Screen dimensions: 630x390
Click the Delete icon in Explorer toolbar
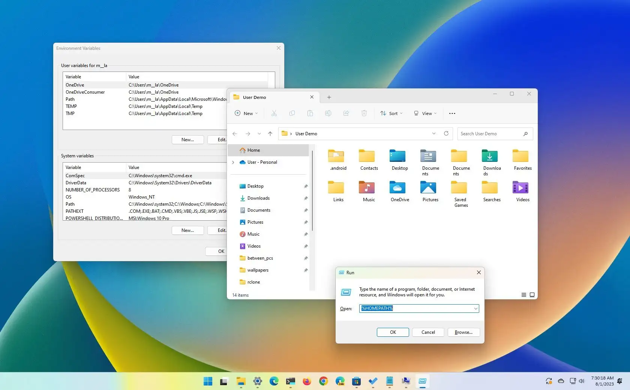[364, 114]
